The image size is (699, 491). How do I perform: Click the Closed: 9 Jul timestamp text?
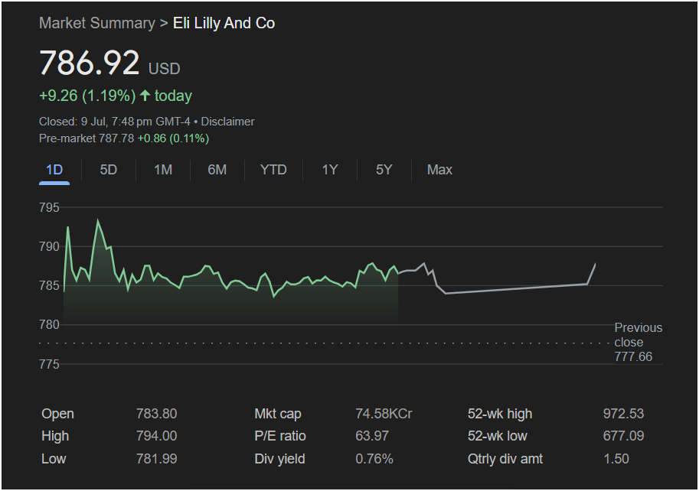(x=115, y=122)
